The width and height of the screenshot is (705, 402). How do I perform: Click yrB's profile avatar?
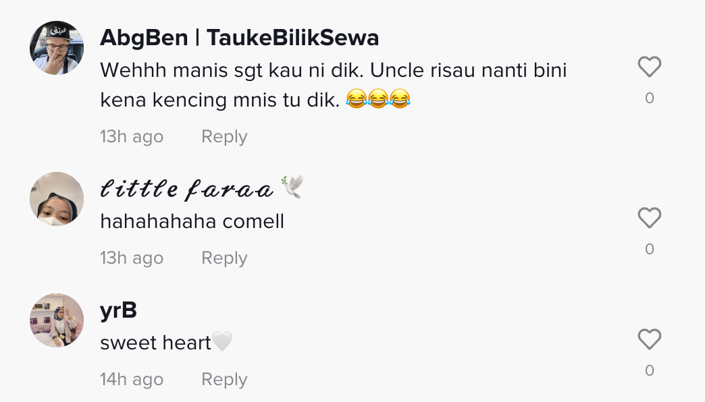click(x=57, y=320)
